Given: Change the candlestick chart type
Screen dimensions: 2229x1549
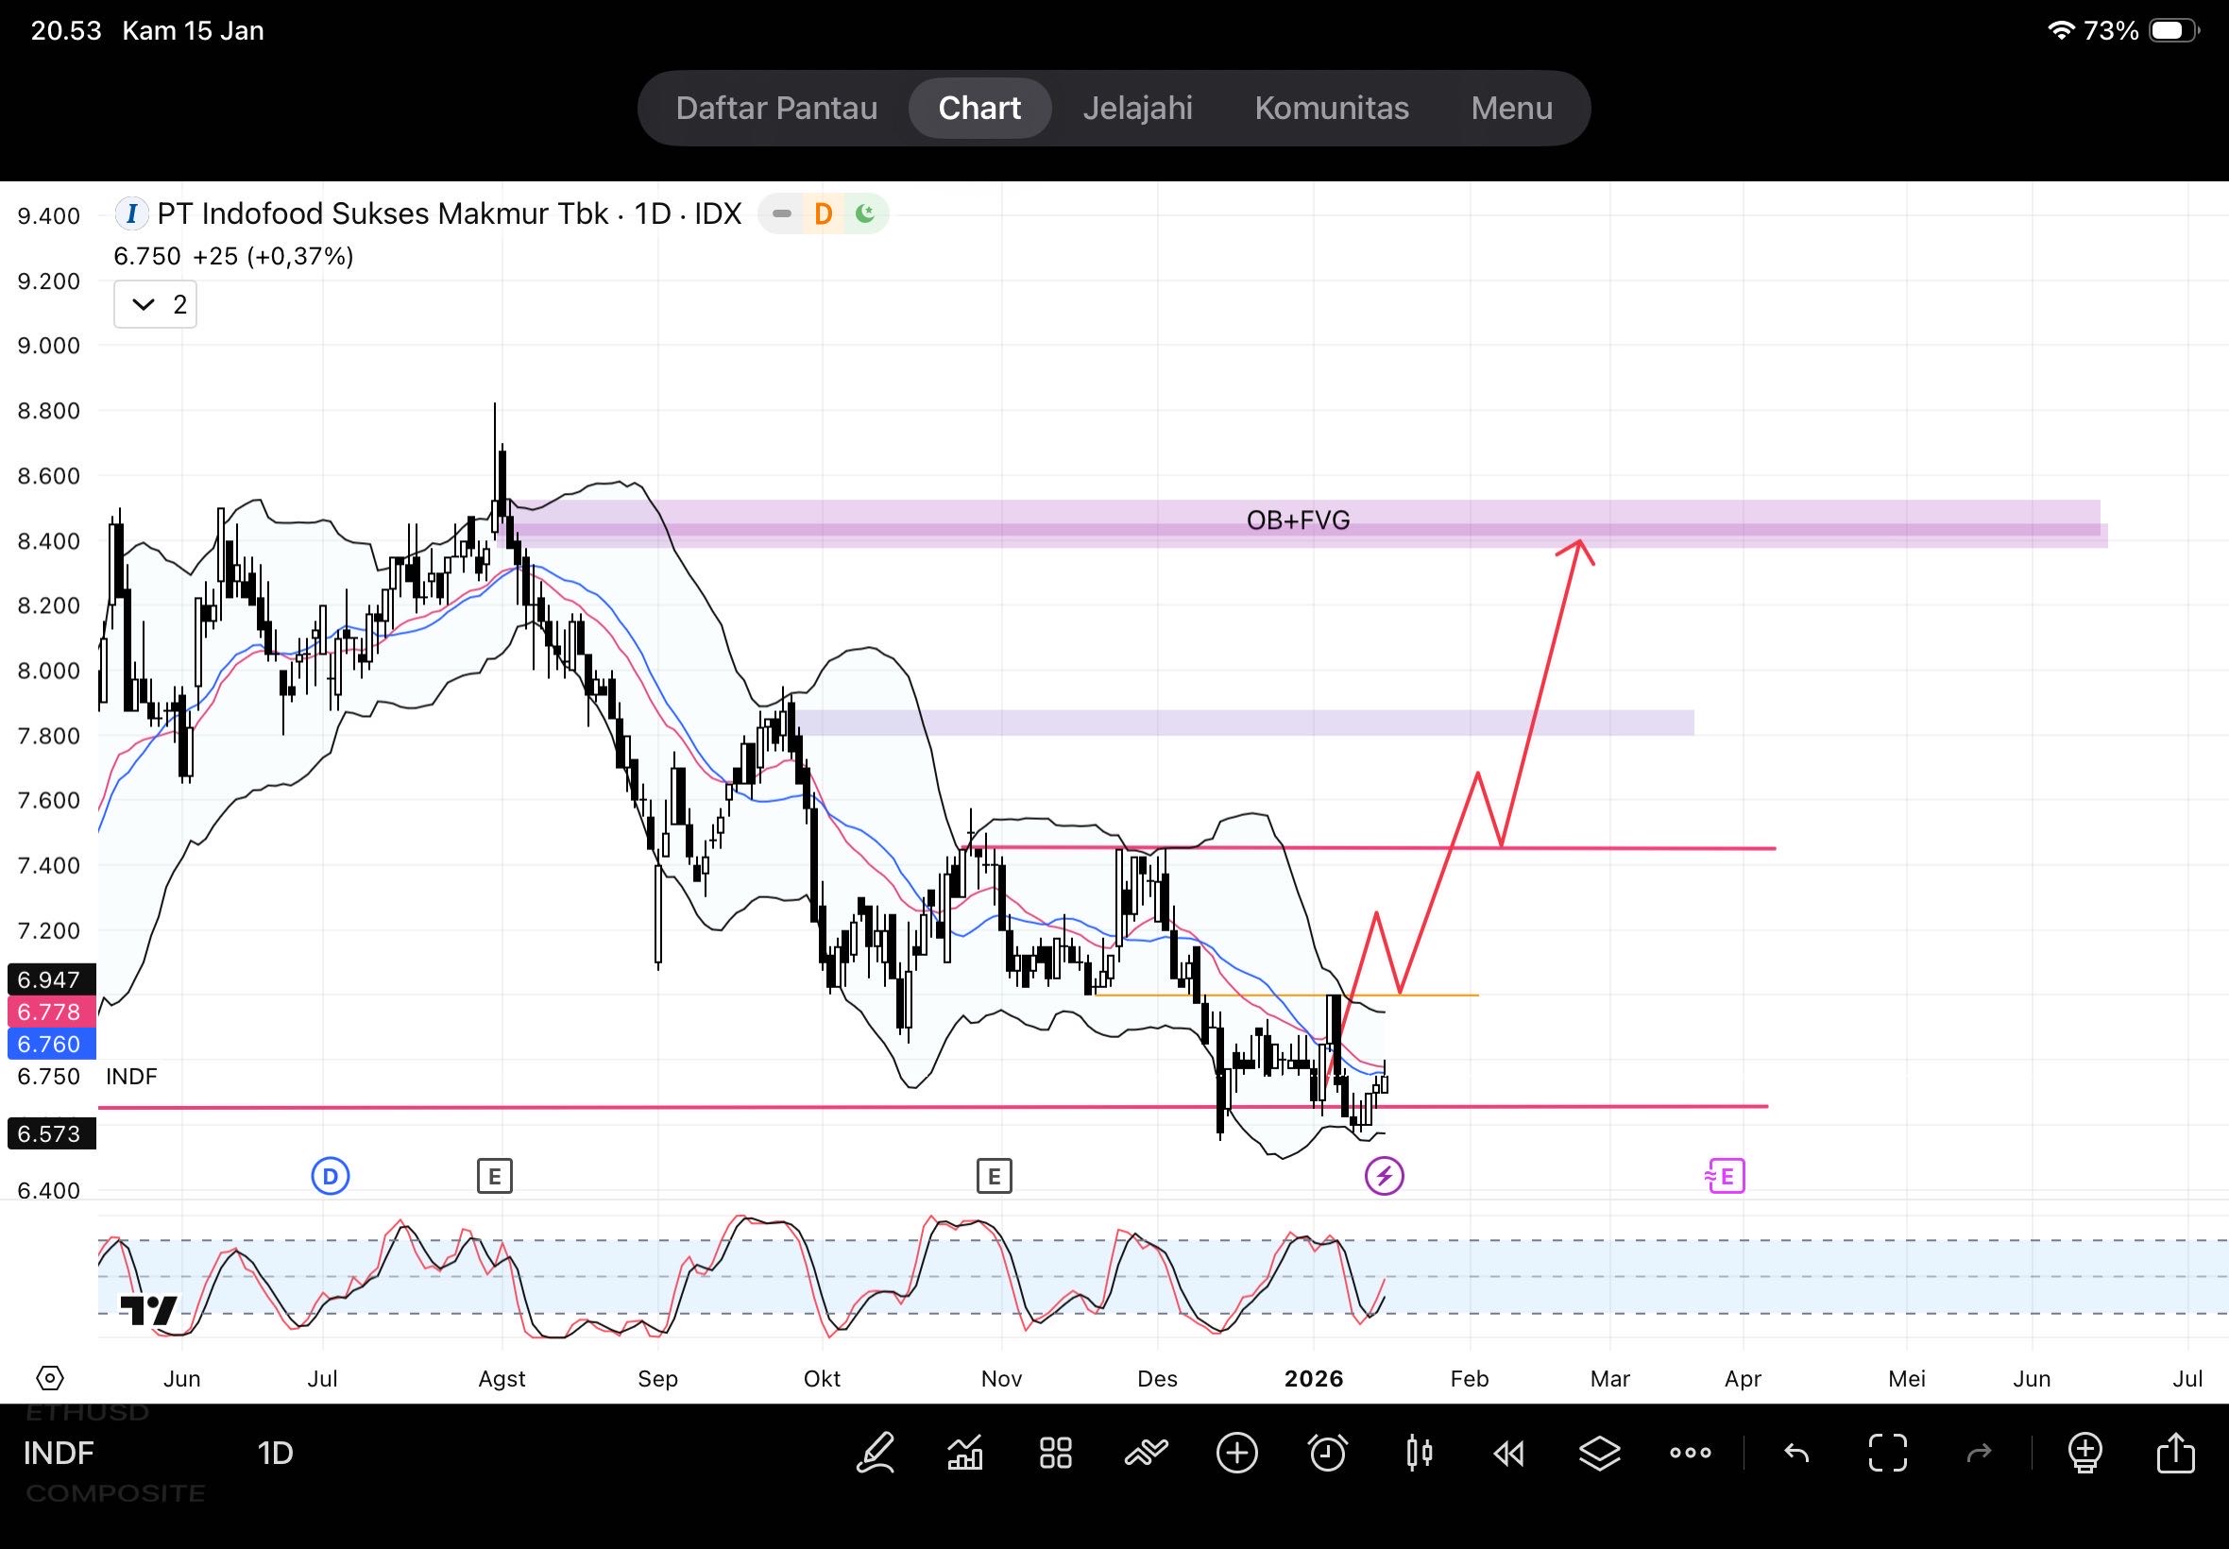Looking at the screenshot, I should click(1419, 1453).
